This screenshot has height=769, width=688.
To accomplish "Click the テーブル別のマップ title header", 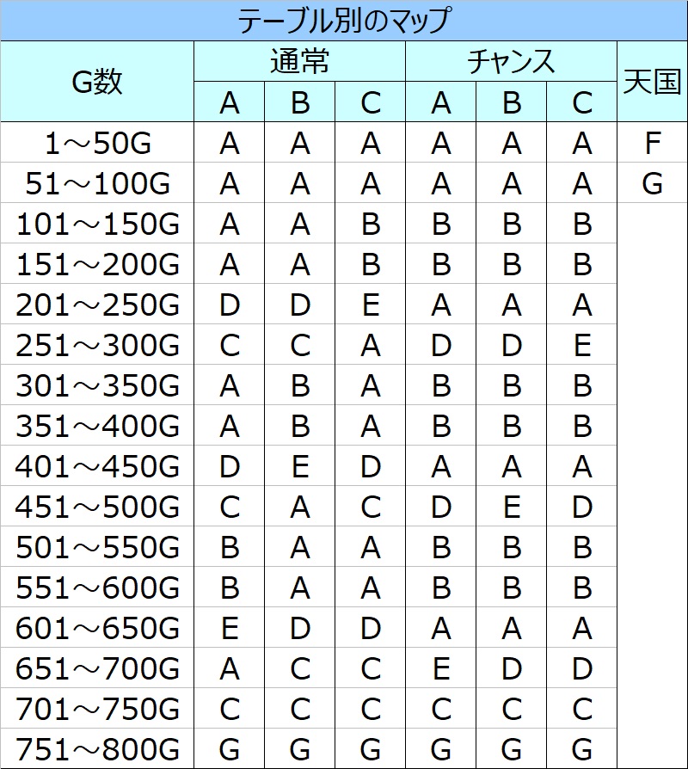I will pos(344,21).
